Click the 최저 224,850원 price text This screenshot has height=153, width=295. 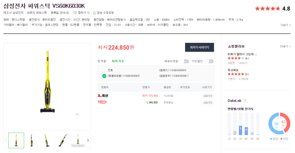[x=116, y=47]
